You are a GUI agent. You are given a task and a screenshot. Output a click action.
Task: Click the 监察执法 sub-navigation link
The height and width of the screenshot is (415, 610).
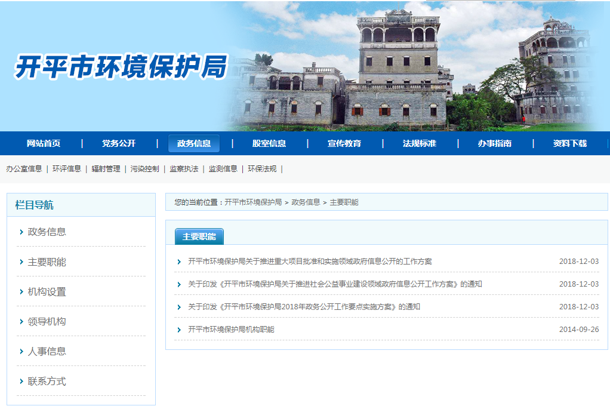point(184,168)
